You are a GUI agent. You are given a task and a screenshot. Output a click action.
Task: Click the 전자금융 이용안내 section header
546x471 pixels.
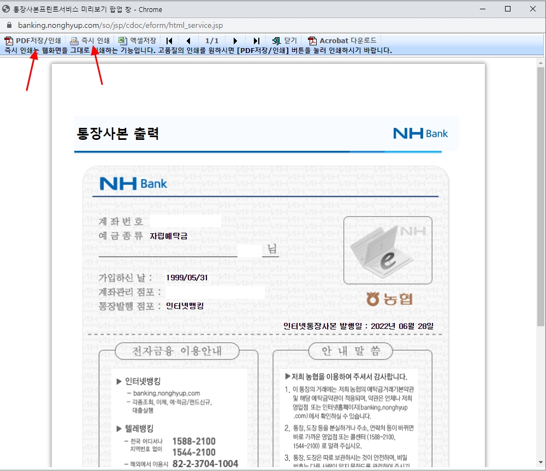point(176,351)
